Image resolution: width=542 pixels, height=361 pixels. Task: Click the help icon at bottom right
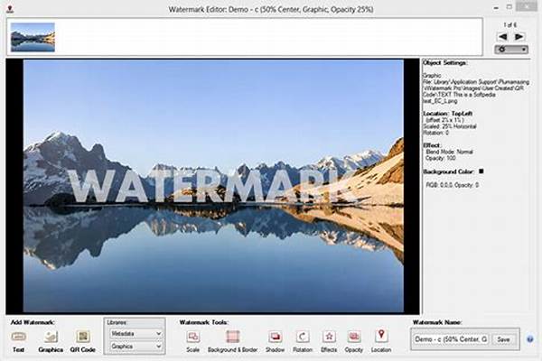[529, 339]
